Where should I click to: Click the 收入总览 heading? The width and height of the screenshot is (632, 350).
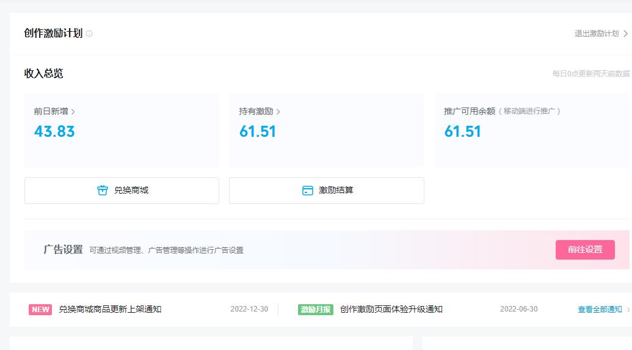click(43, 73)
